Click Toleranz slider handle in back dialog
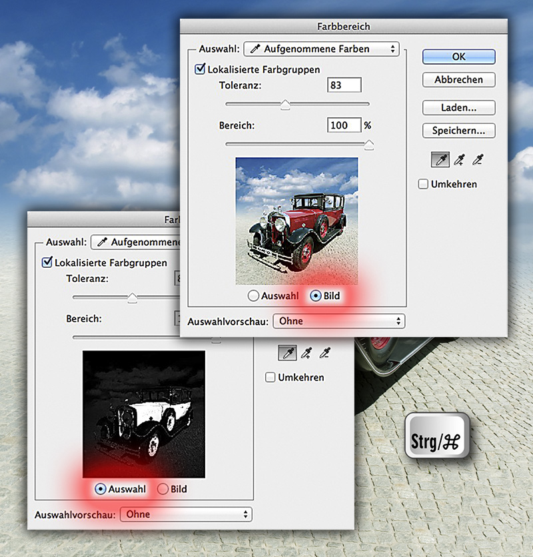 pos(132,298)
